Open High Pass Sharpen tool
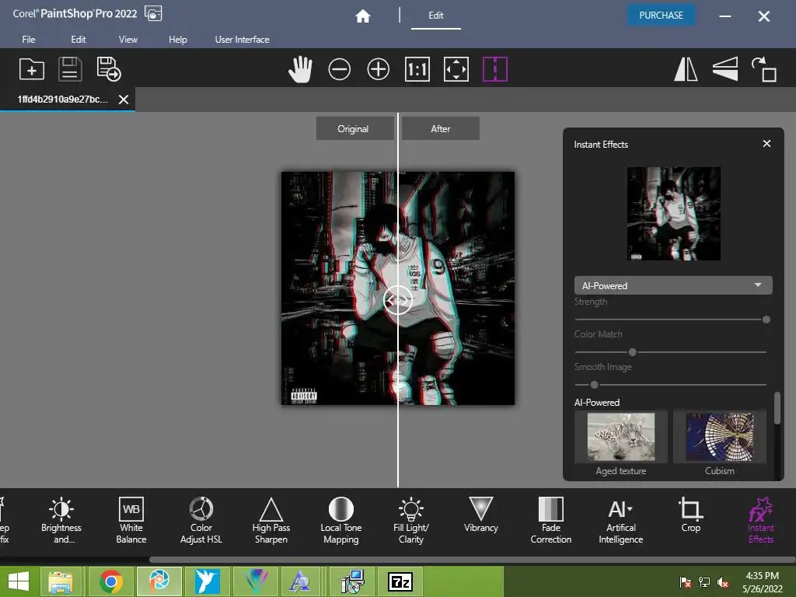 coord(271,520)
